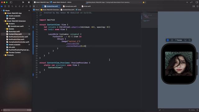Expand the Models folder

tap(5, 29)
